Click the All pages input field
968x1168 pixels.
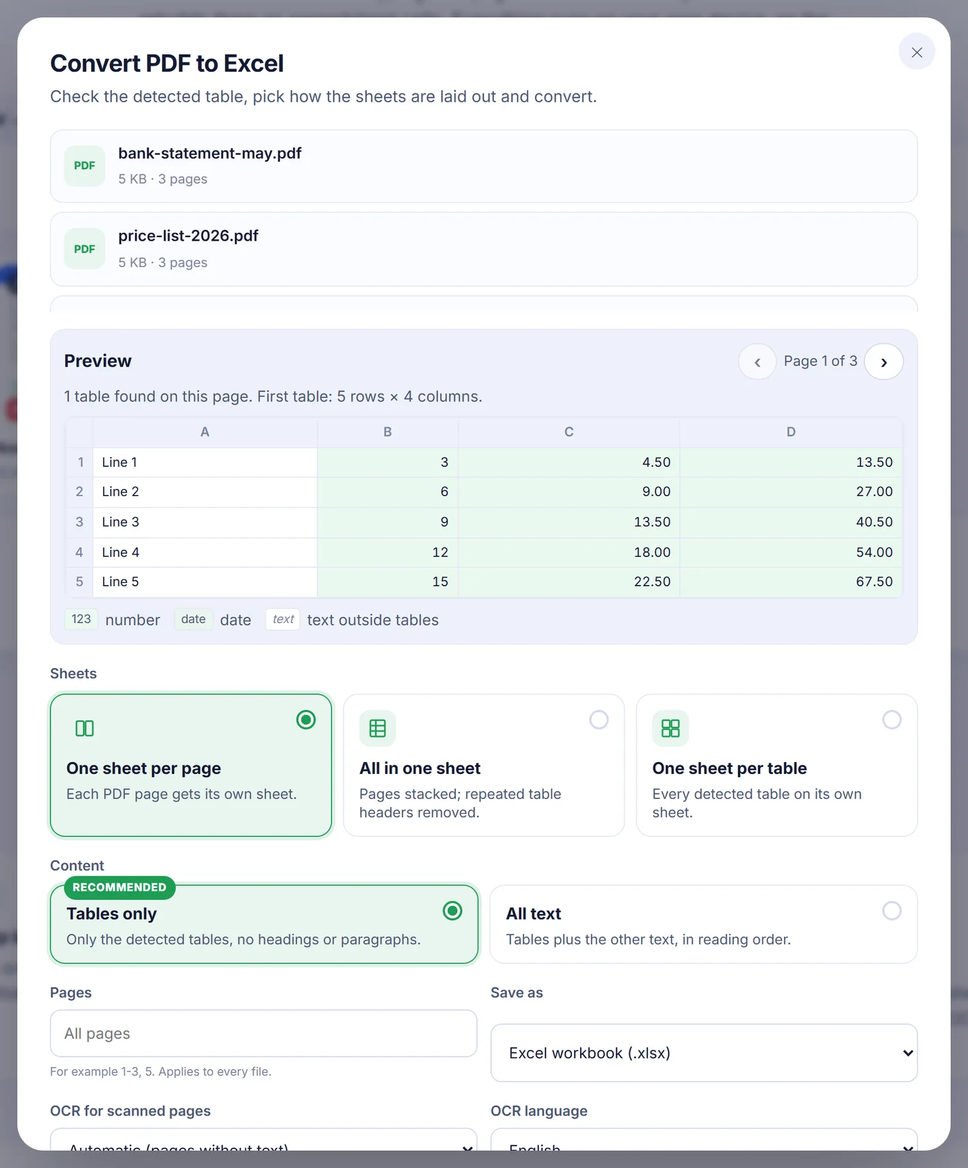263,1033
